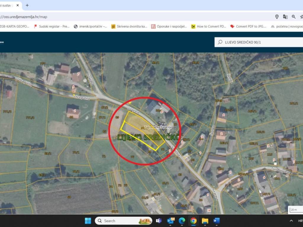This screenshot has height=227, width=303.
Task: Open Windows Start menu
Action: [x=88, y=221]
